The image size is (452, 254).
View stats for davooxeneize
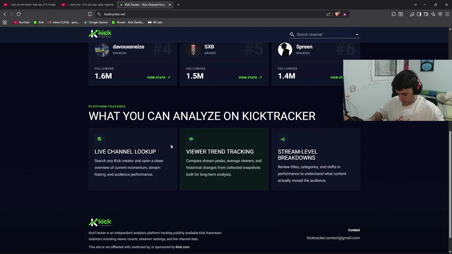(x=159, y=77)
